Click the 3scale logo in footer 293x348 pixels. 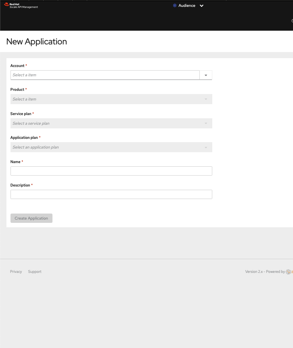click(289, 272)
